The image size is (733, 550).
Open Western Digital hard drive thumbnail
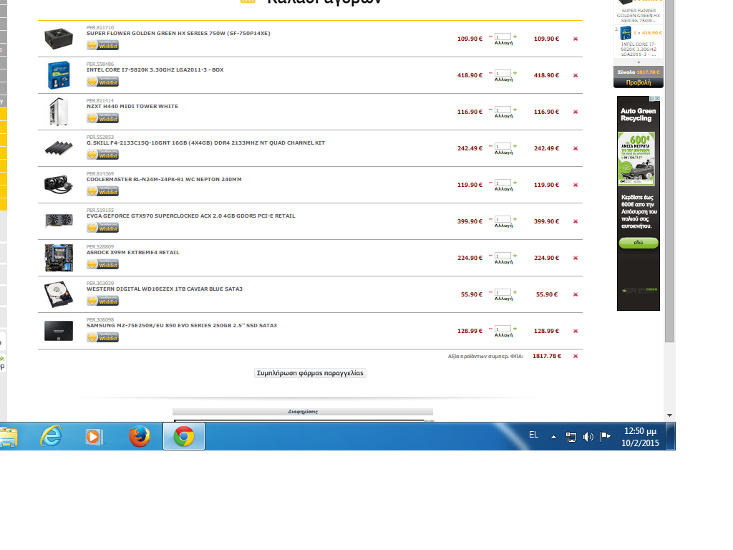(x=59, y=294)
